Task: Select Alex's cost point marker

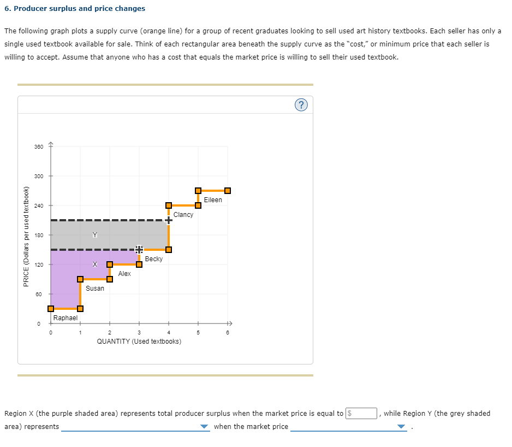Action: pos(110,264)
